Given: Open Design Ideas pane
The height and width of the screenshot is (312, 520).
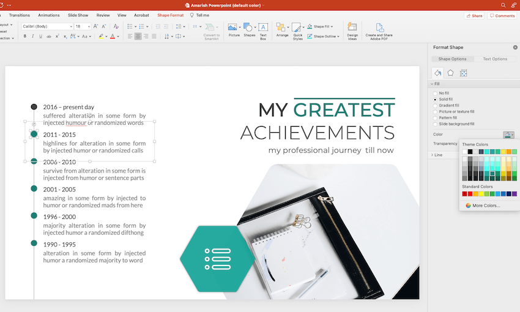Looking at the screenshot, I should coord(352,31).
